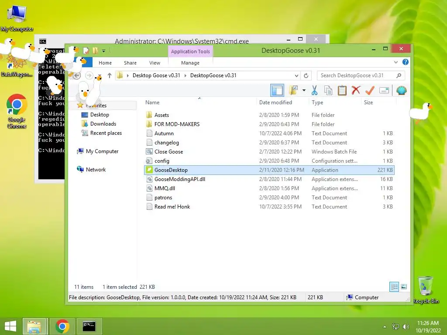Viewport: 447px width, 335px height.
Task: Click the Rename toolbar icon
Action: click(x=384, y=91)
